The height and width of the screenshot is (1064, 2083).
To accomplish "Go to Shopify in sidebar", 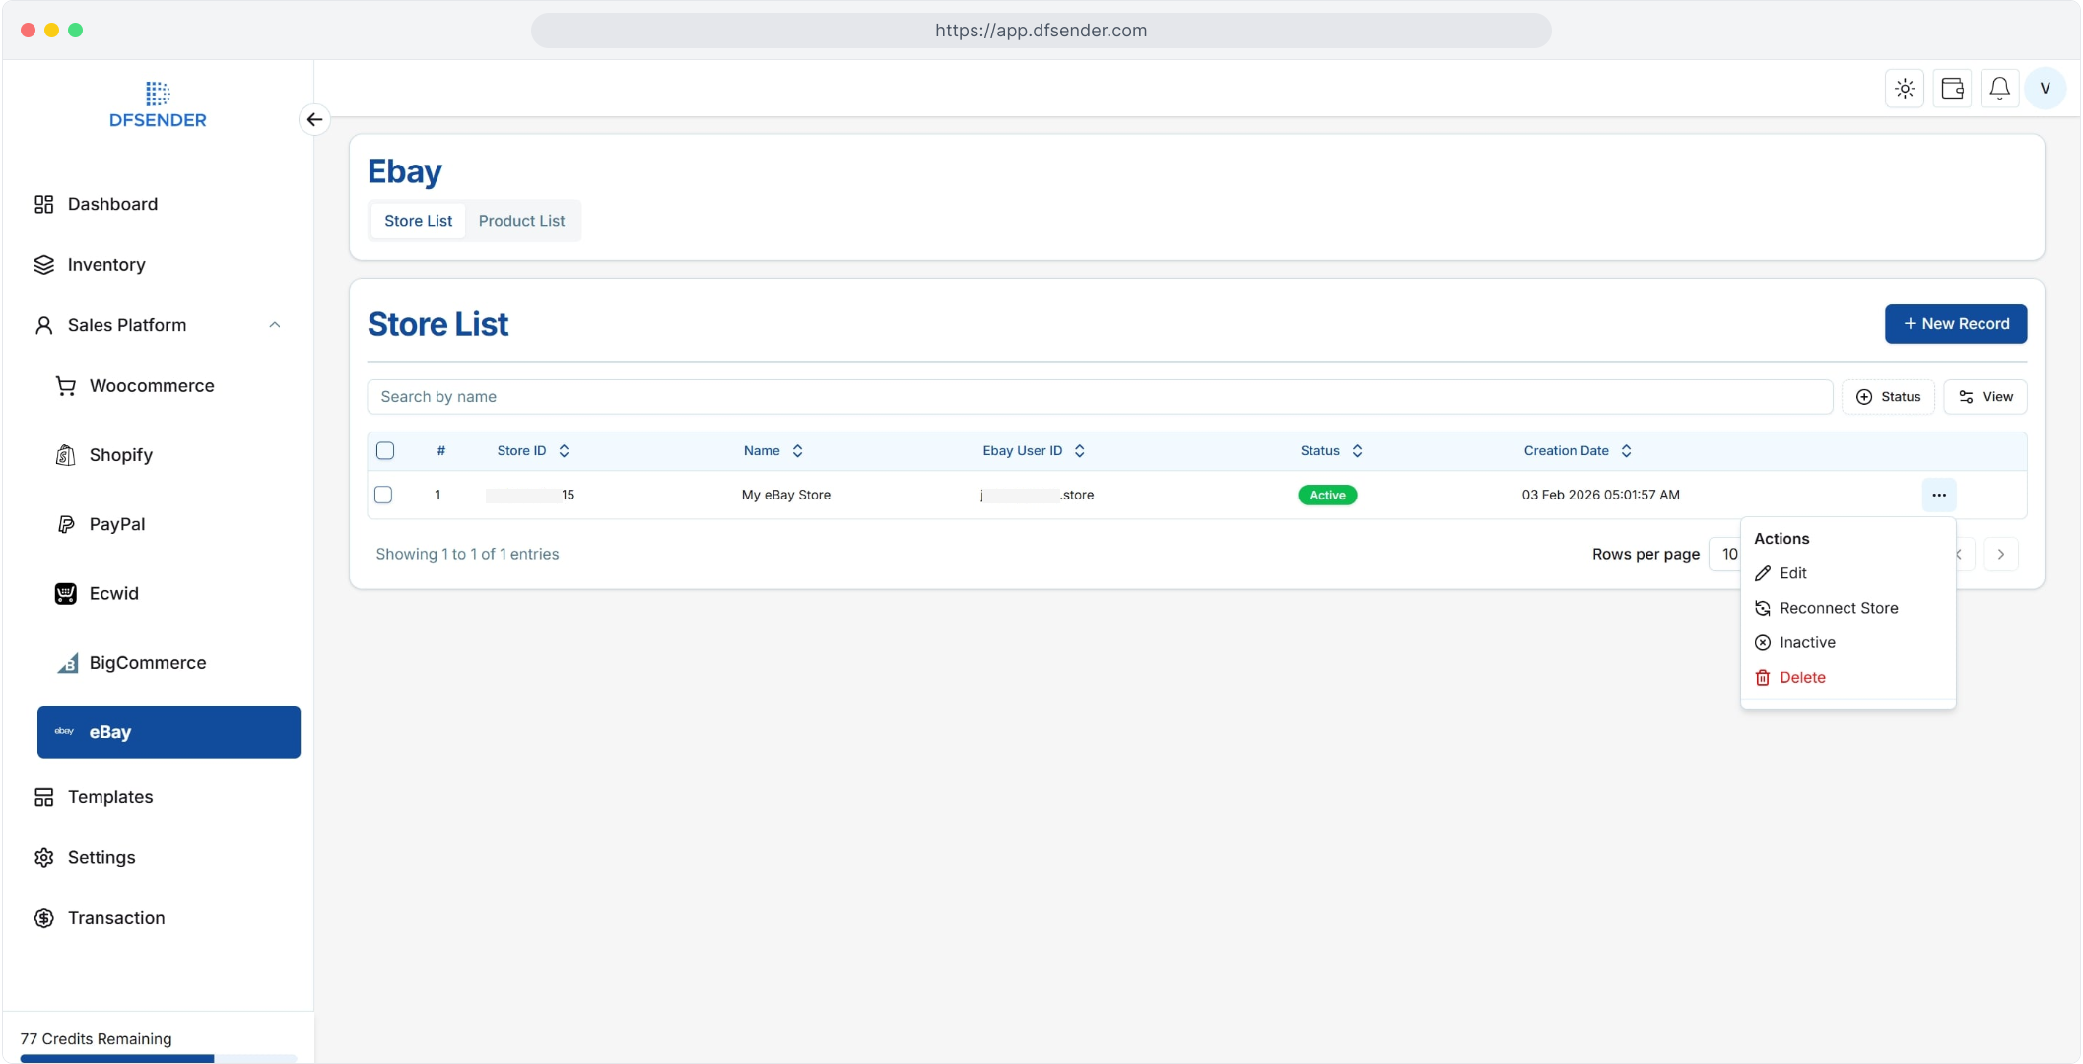I will pos(120,455).
